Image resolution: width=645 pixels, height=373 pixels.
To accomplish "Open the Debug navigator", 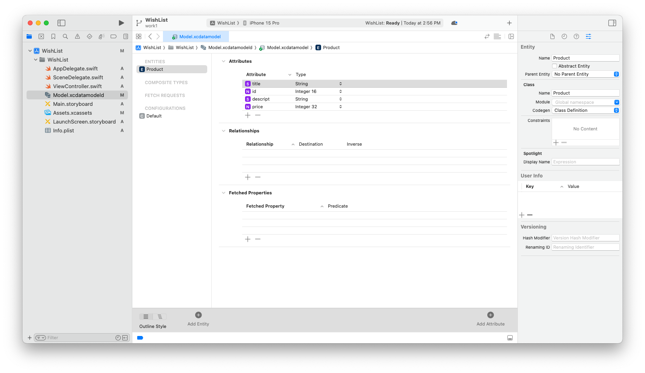I will [x=101, y=37].
